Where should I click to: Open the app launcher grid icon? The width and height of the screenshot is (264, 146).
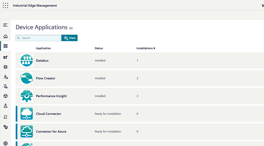[6, 6]
